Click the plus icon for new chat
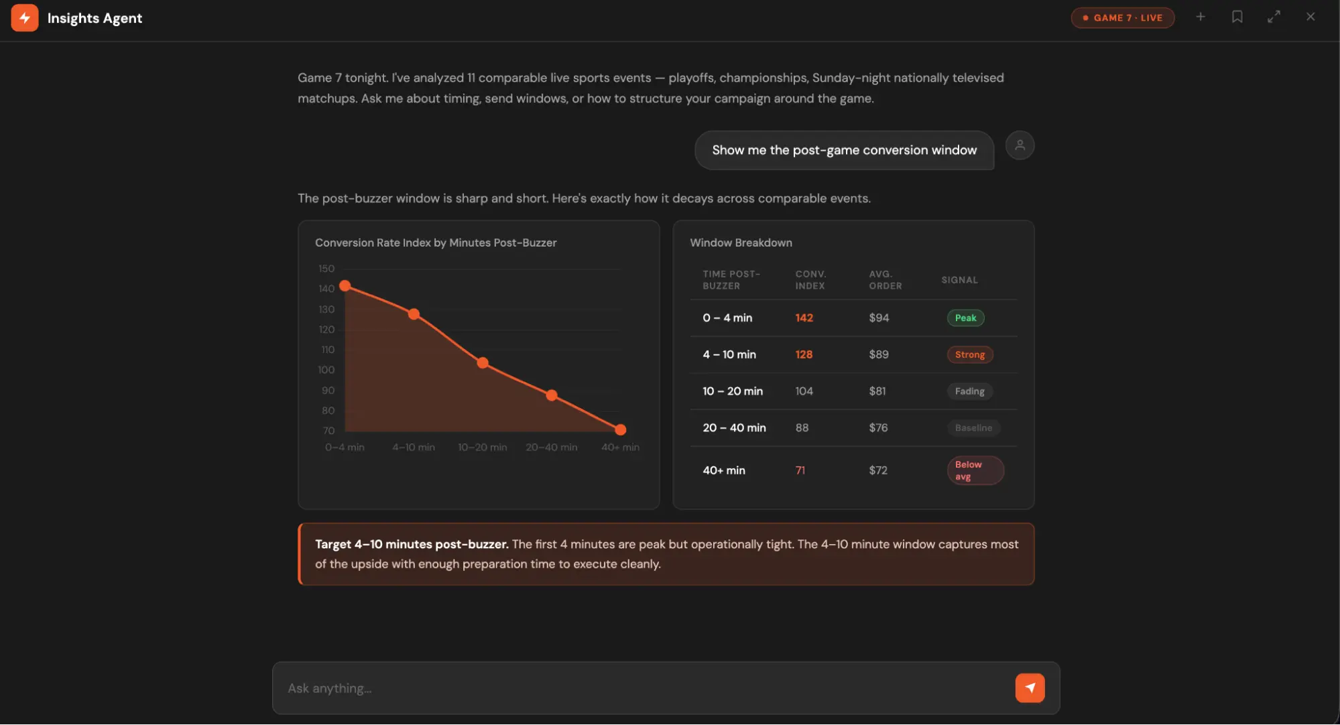The image size is (1340, 725). [1201, 17]
